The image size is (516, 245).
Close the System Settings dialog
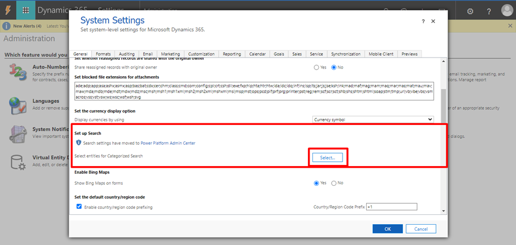[x=433, y=21]
